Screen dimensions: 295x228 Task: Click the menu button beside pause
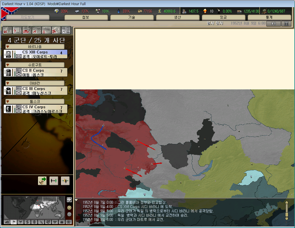coord(286,24)
